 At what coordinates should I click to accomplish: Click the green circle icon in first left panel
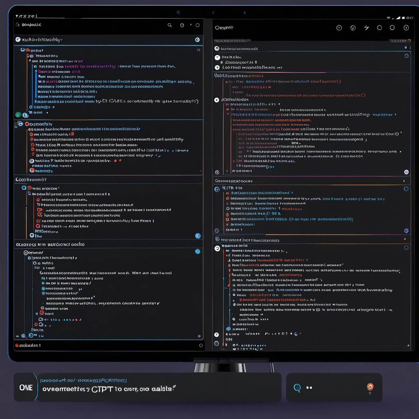[x=18, y=115]
